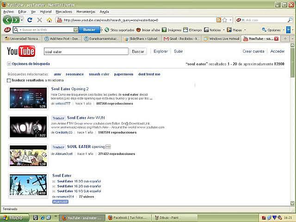296x222 pixels.
Task: Open the address bar URL dropdown arrow
Action: click(230, 20)
